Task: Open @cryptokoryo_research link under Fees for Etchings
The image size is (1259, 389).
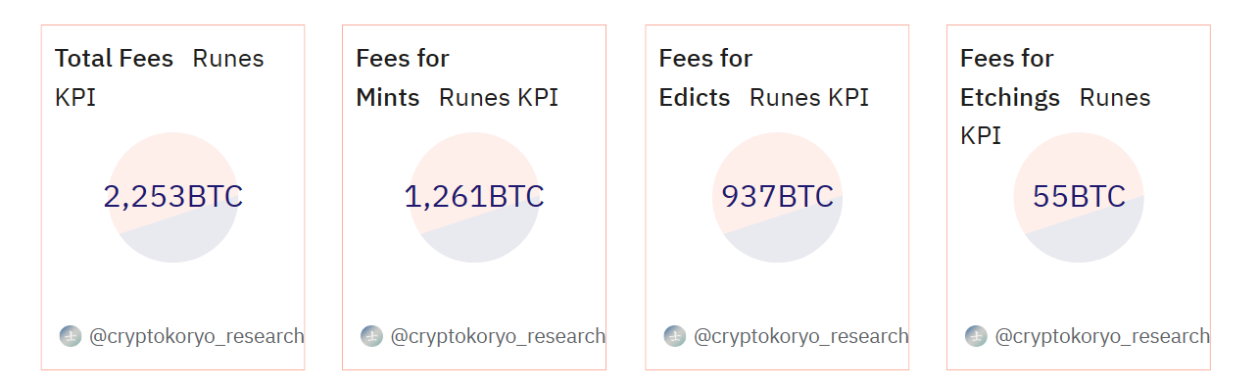Action: [1102, 336]
